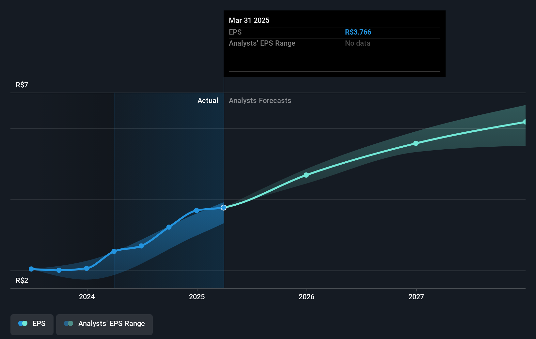Image resolution: width=536 pixels, height=339 pixels.
Task: Click the R$2 y-axis label
Action: pyautogui.click(x=22, y=280)
